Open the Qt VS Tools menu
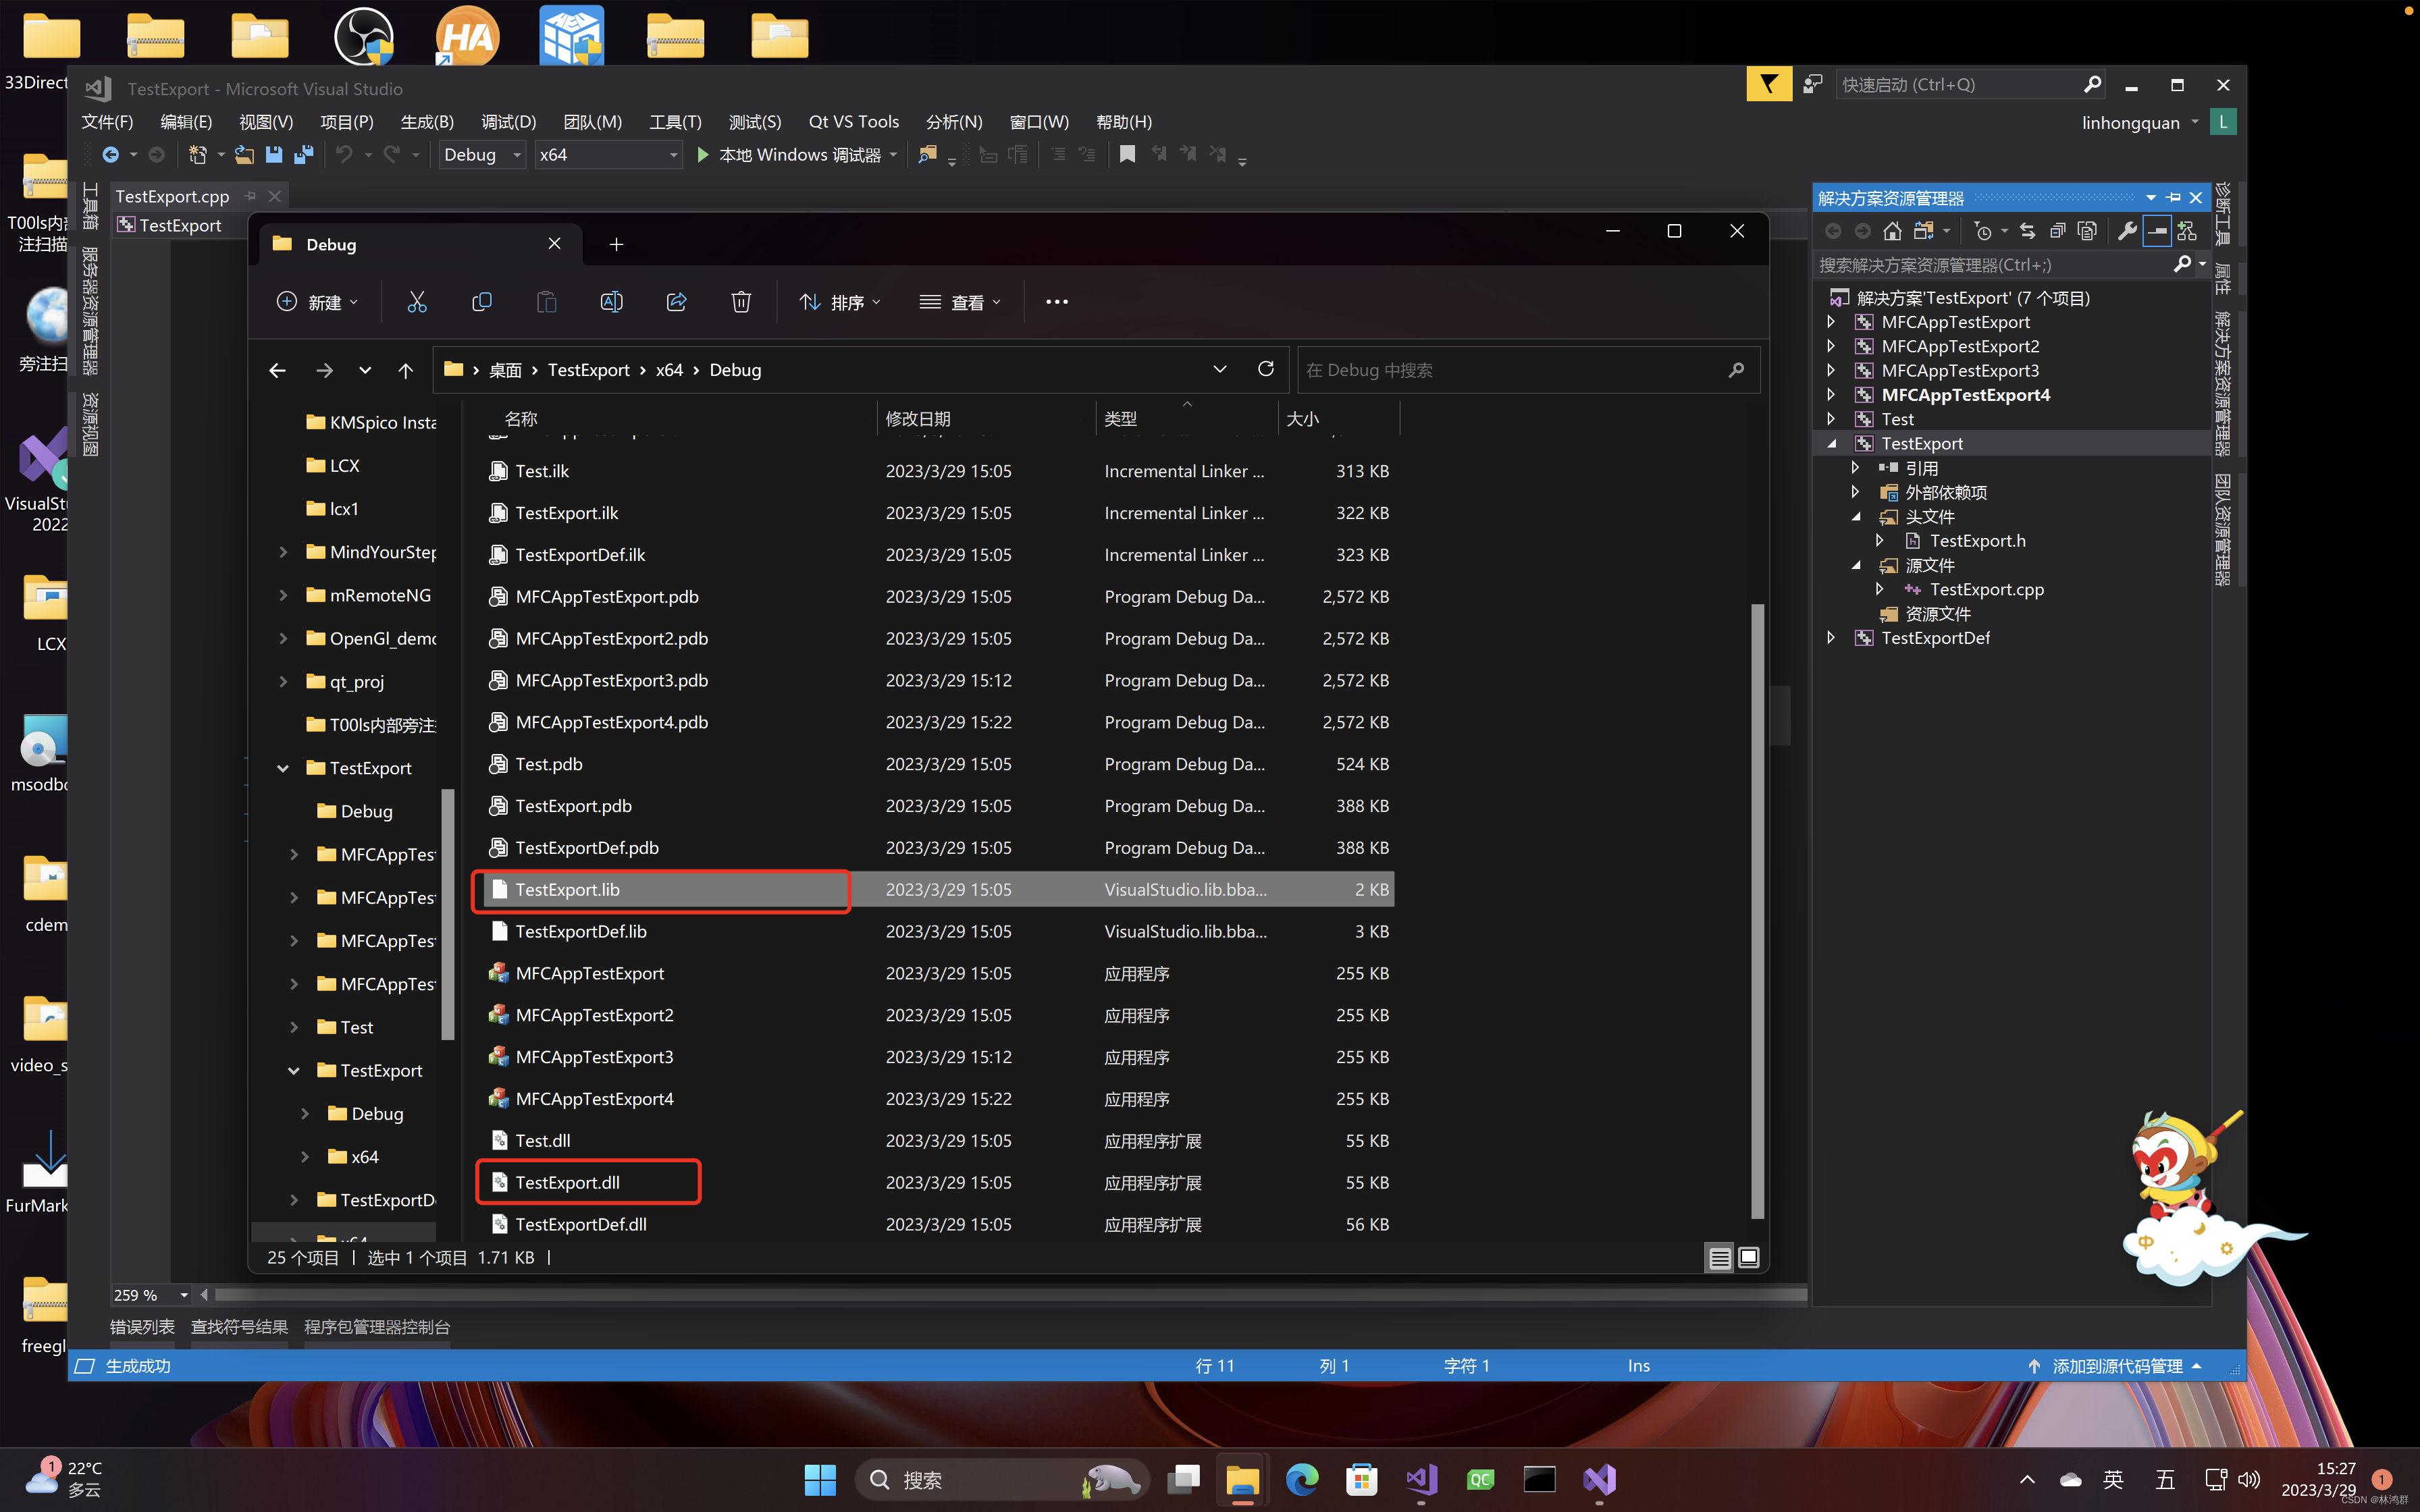 tap(853, 122)
